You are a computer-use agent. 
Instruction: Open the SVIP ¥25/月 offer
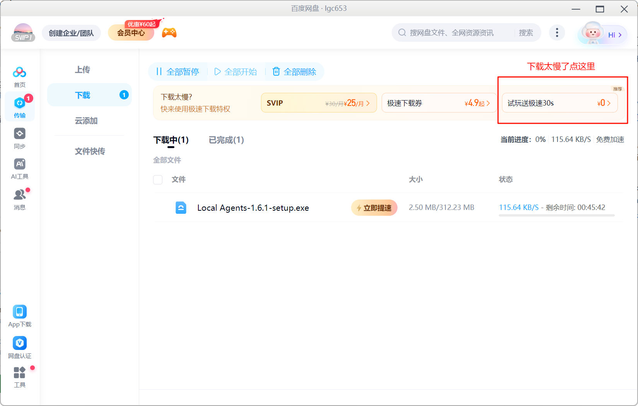tap(319, 103)
